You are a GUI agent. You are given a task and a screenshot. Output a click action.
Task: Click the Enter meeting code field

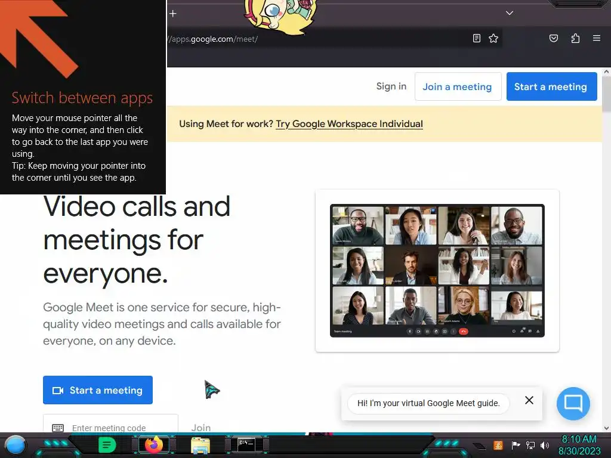(110, 425)
